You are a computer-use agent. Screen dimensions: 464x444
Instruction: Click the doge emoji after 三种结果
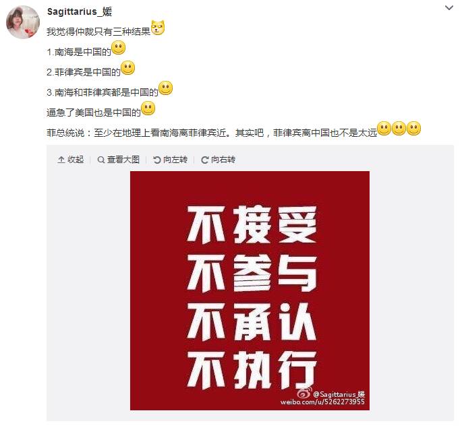point(158,28)
